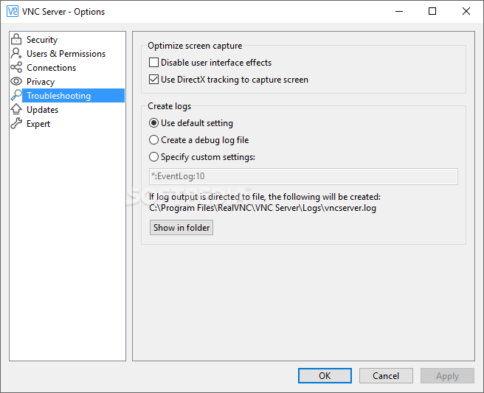Image resolution: width=484 pixels, height=393 pixels.
Task: Click the Optimize screen capture group label
Action: [195, 46]
